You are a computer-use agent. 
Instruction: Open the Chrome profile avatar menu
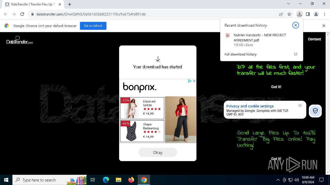(x=316, y=14)
